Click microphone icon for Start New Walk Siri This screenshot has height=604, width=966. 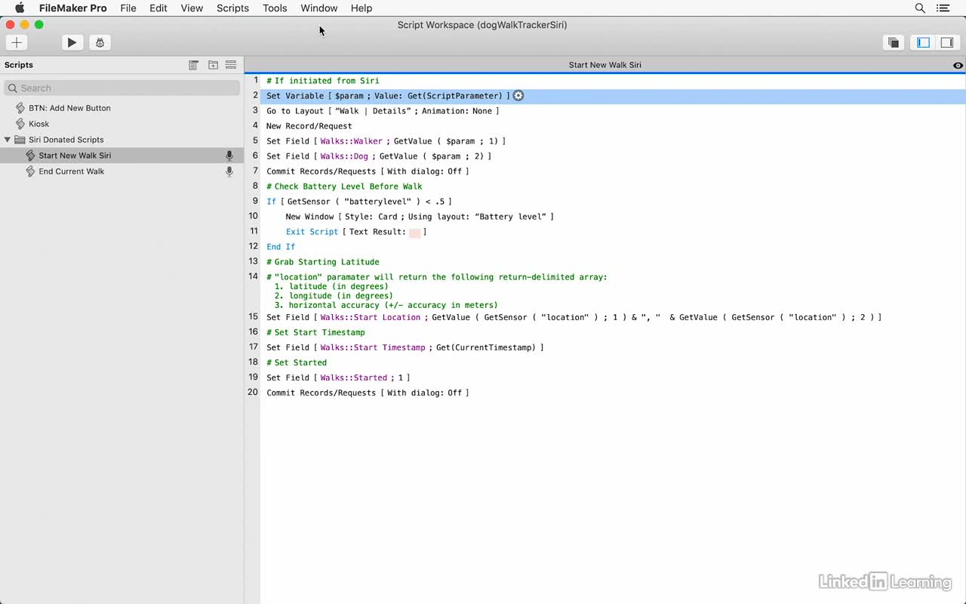[x=229, y=156]
